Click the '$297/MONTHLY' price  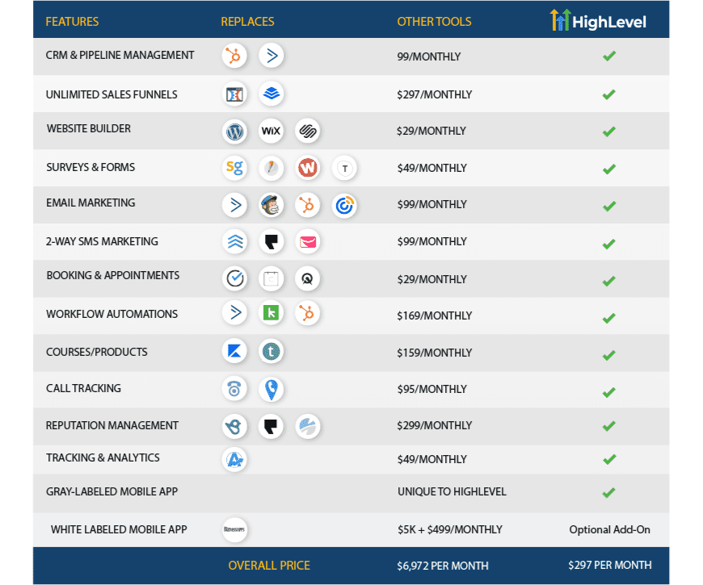point(435,94)
